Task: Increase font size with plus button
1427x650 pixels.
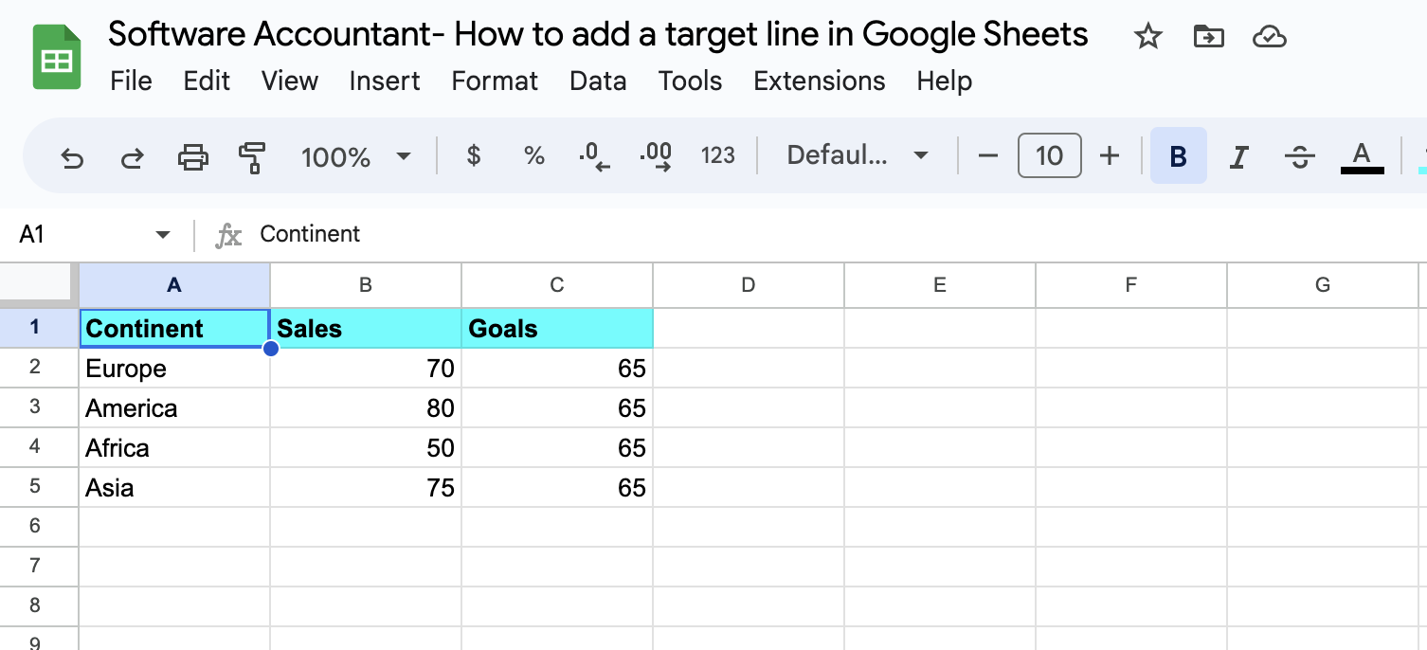Action: tap(1110, 155)
